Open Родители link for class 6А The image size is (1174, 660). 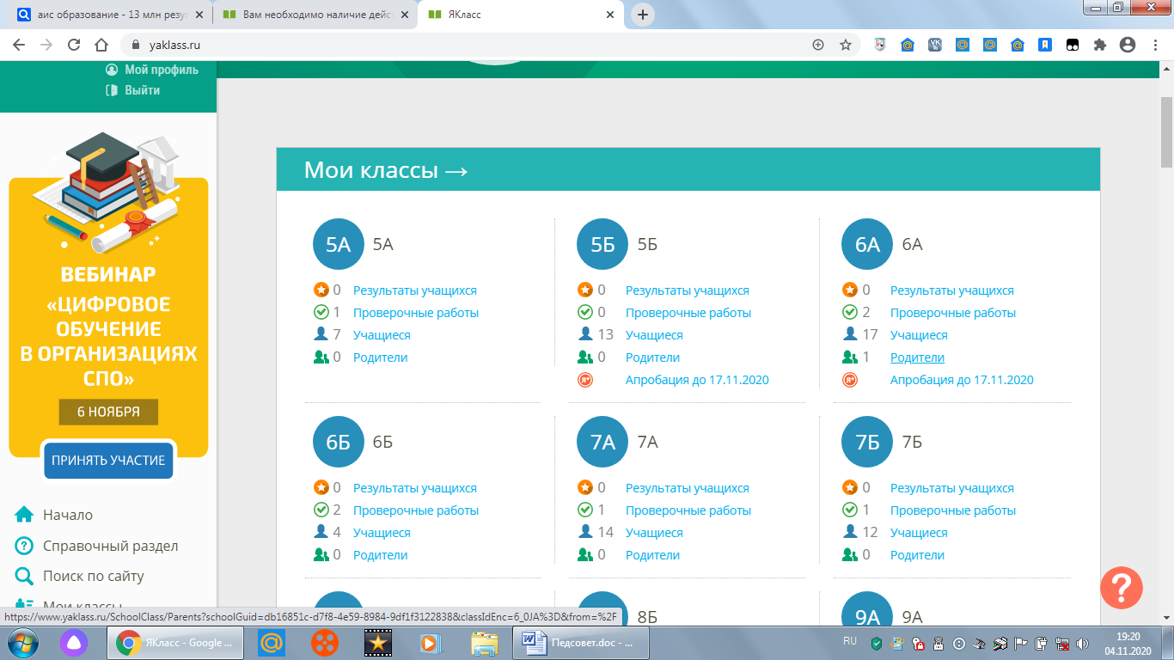917,357
